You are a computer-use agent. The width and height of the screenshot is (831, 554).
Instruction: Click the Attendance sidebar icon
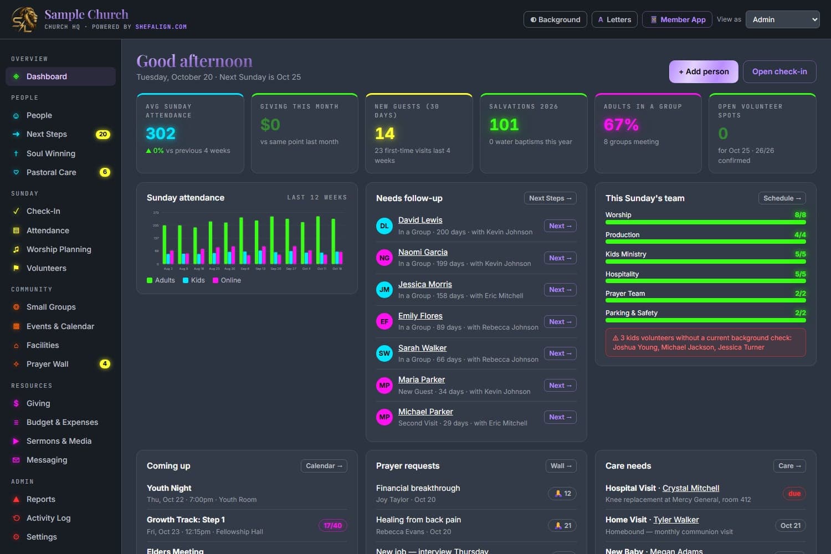tap(16, 230)
